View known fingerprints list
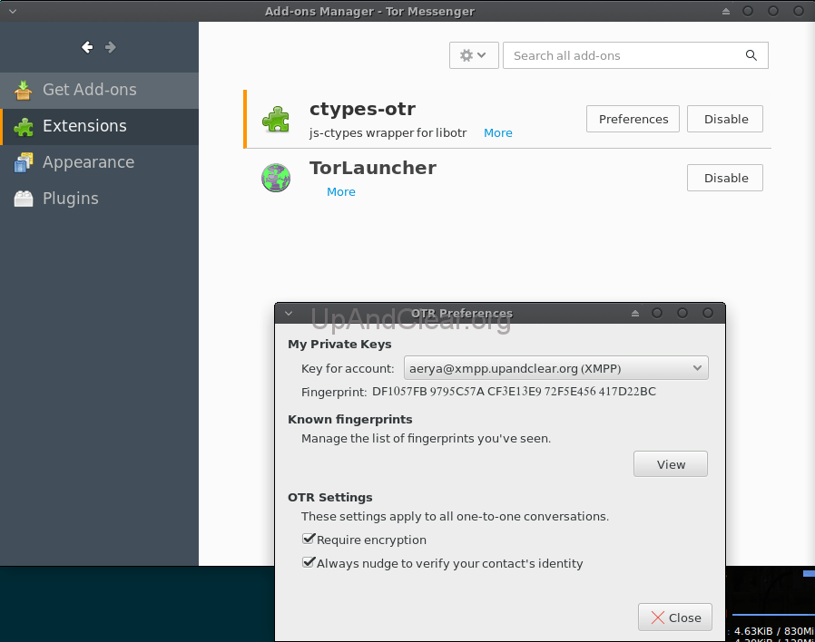The height and width of the screenshot is (642, 815). (x=670, y=464)
